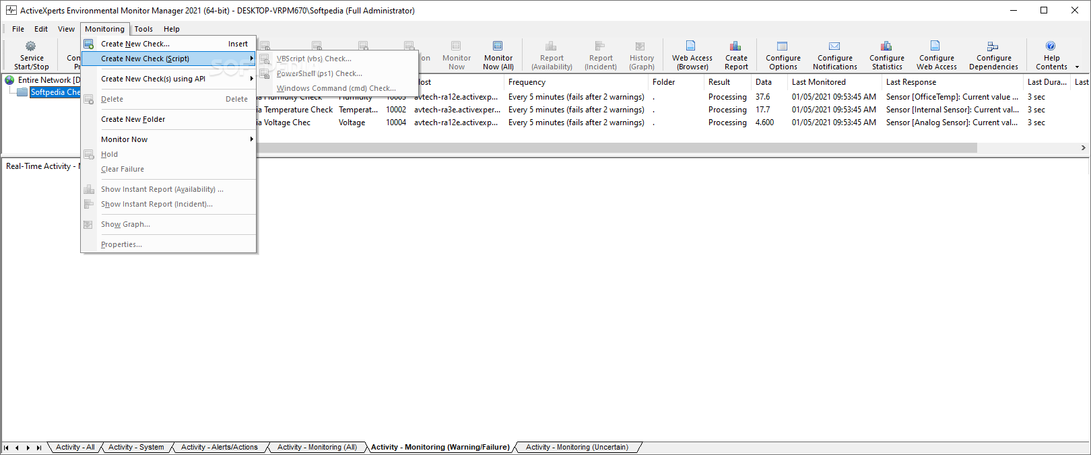Sort by the Folder column header
This screenshot has height=455, width=1091.
pos(676,82)
